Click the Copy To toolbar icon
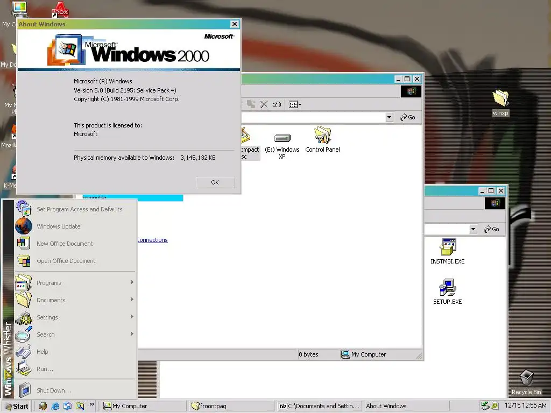Image resolution: width=551 pixels, height=413 pixels. (251, 104)
